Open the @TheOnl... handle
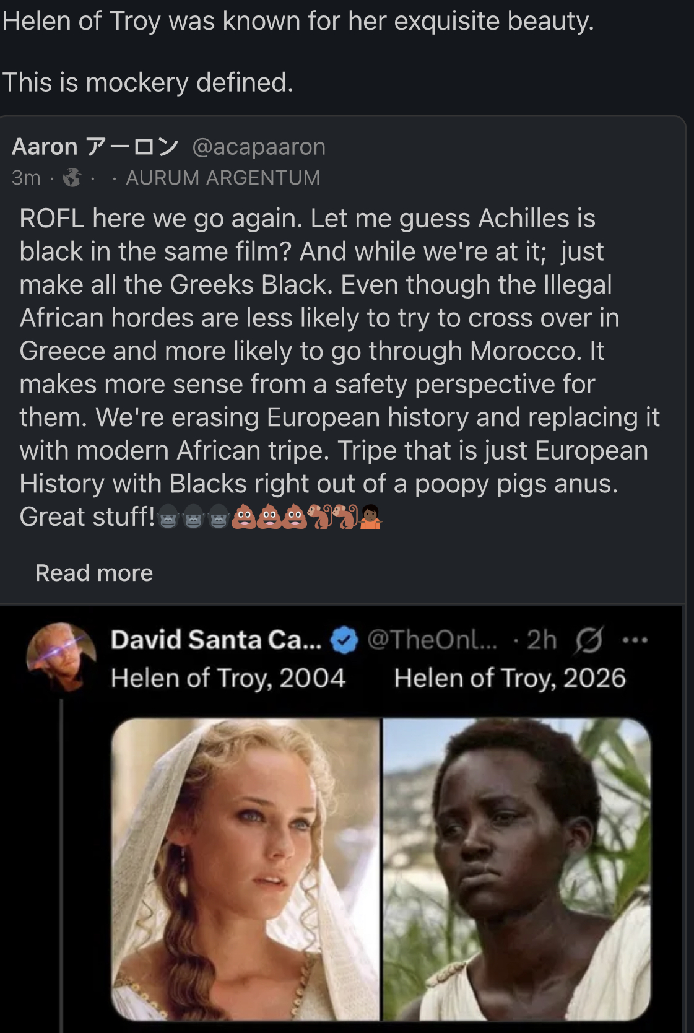Screen dimensions: 694x1033 click(x=432, y=640)
